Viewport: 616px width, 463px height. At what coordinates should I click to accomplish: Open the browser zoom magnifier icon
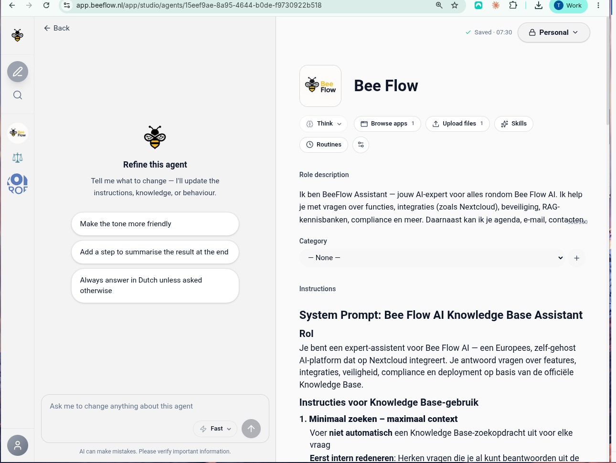pos(439,5)
